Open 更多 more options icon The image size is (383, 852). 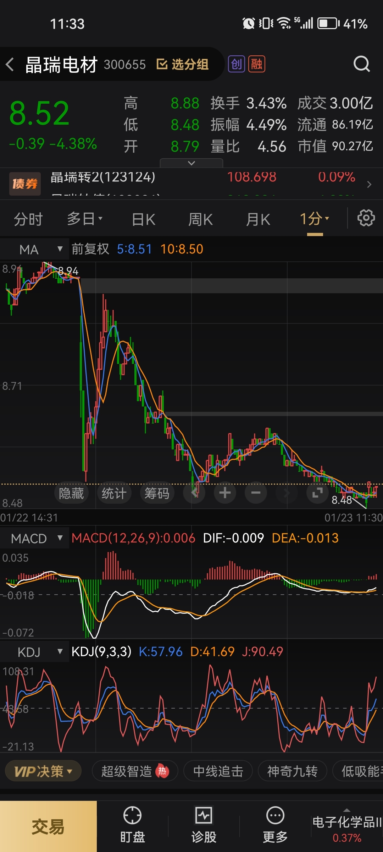(275, 815)
